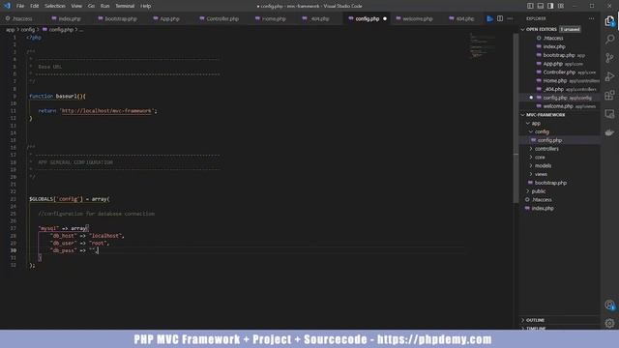Open Explorer Views and More Actions ellipsis
This screenshot has width=619, height=348.
coord(591,18)
